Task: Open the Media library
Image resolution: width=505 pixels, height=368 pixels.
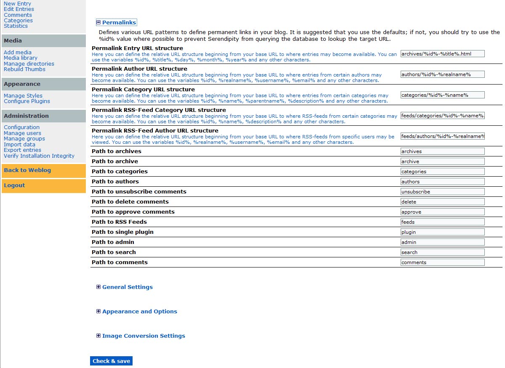Action: [x=19, y=58]
